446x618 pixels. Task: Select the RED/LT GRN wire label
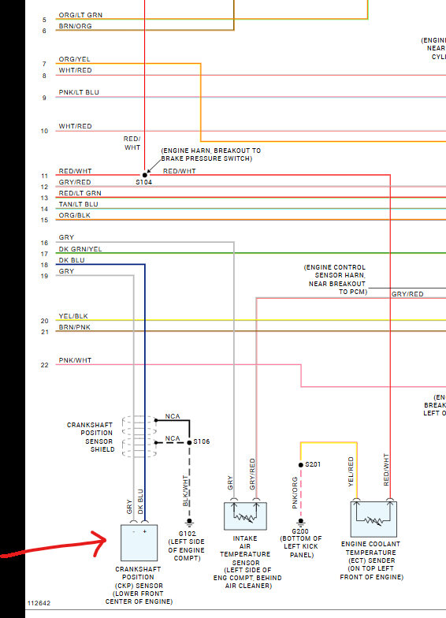[x=80, y=193]
